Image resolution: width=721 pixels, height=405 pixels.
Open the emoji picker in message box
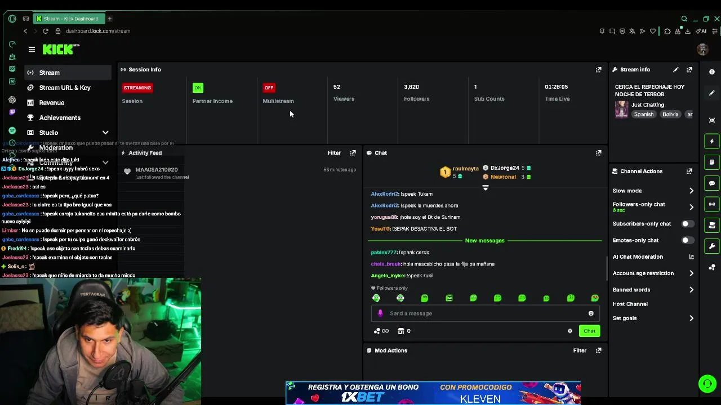pyautogui.click(x=591, y=313)
